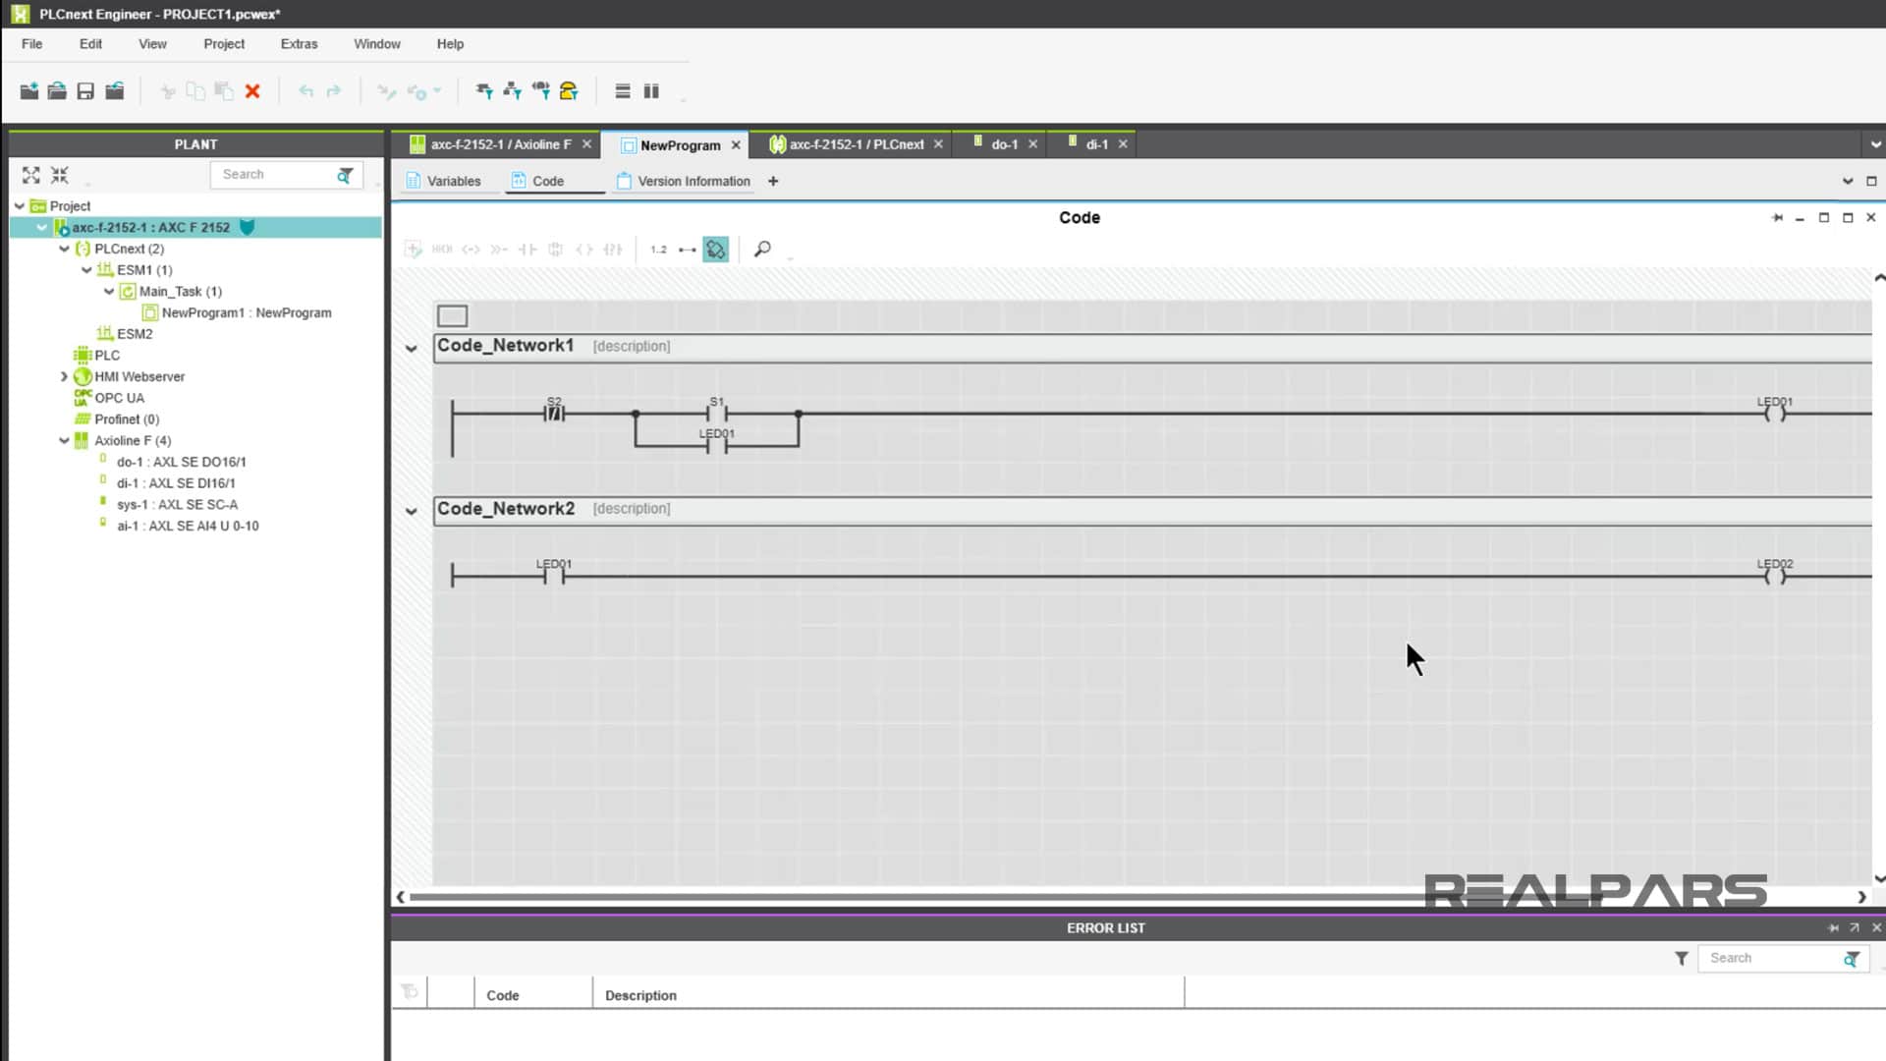Click the 1..2 numbering icon in the Code toolbar
Image resolution: width=1886 pixels, height=1061 pixels.
coord(658,250)
